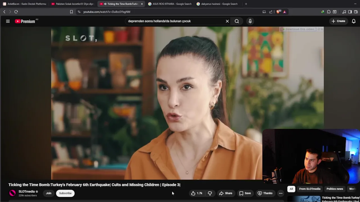
Task: Switch to dakyanus hazinesi Google Search tab
Action: (218, 4)
